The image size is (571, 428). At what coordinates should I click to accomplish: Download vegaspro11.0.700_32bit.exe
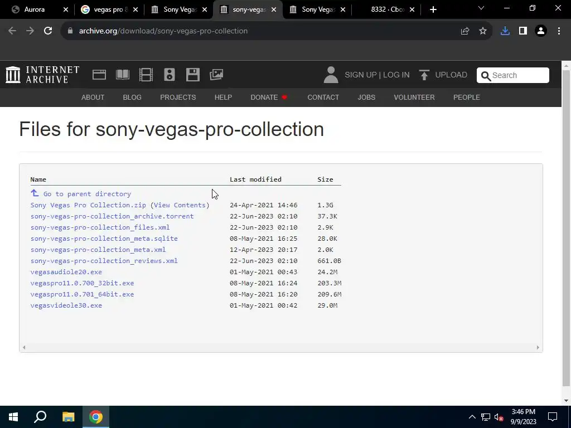(83, 283)
